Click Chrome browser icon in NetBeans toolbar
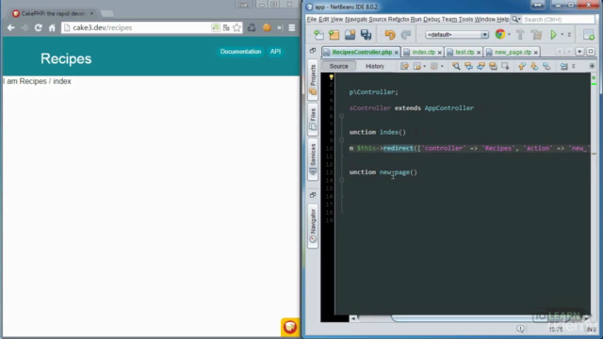Screen dimensions: 603x339 coord(500,34)
